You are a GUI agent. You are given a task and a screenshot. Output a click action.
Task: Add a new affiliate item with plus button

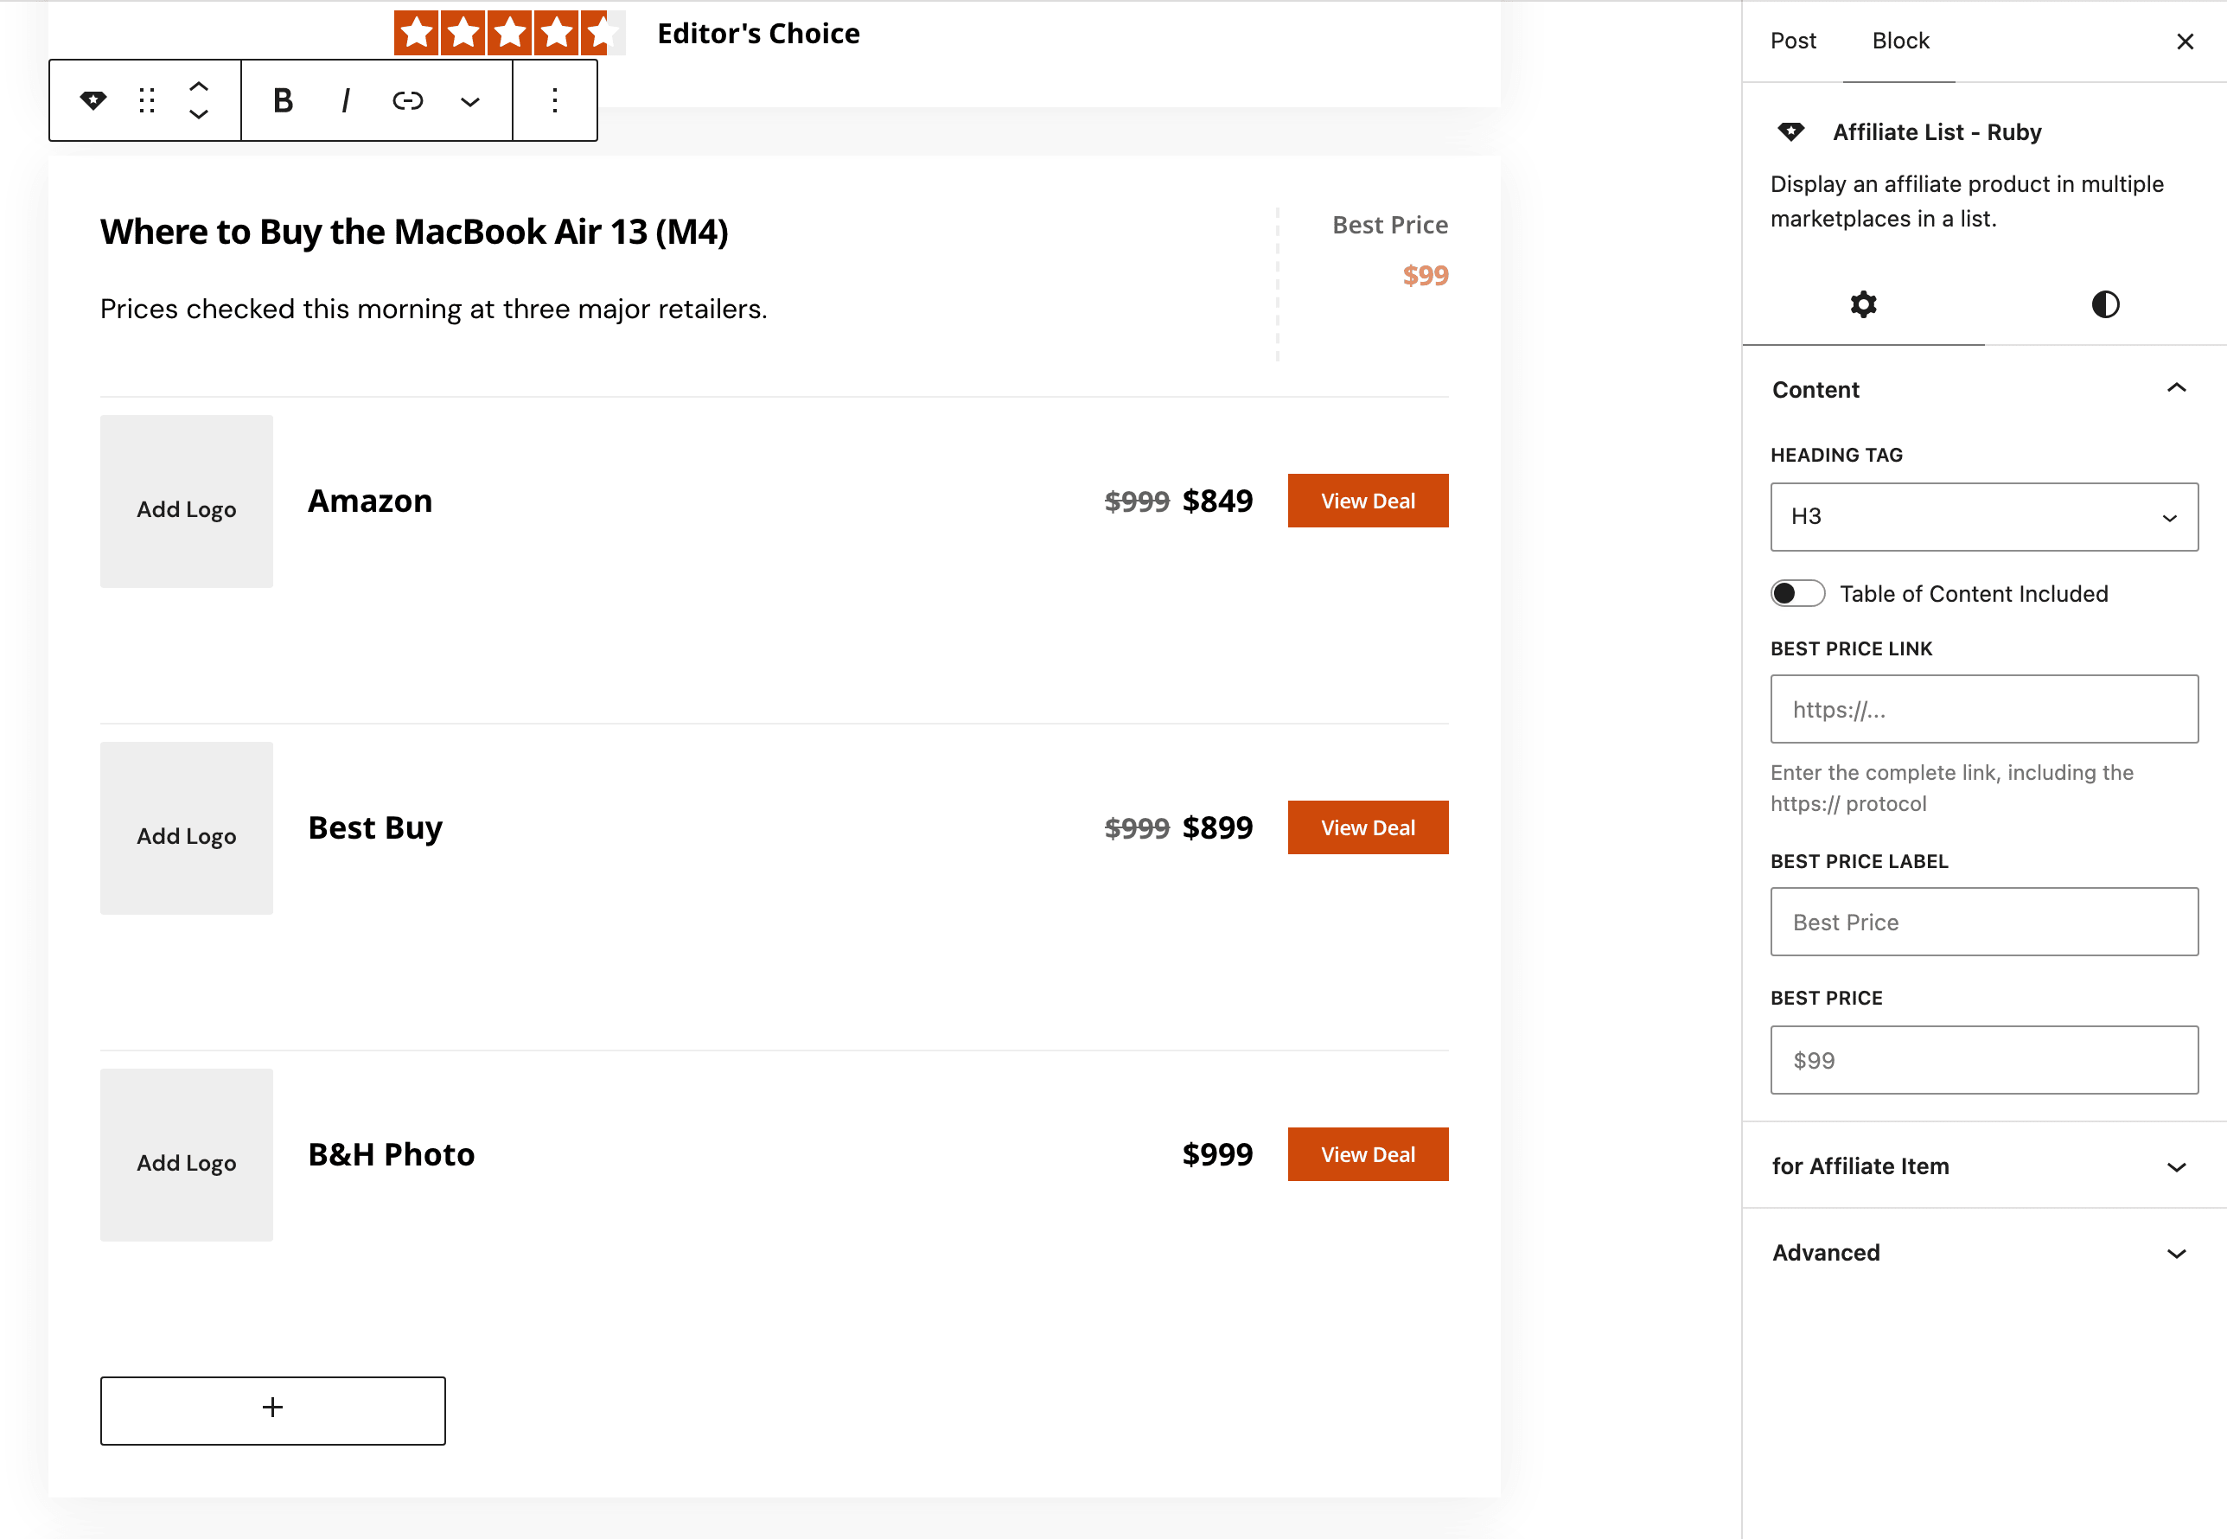pos(273,1410)
